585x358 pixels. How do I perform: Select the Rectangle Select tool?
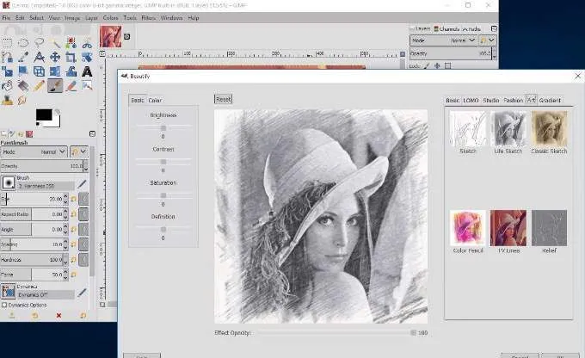pos(7,42)
